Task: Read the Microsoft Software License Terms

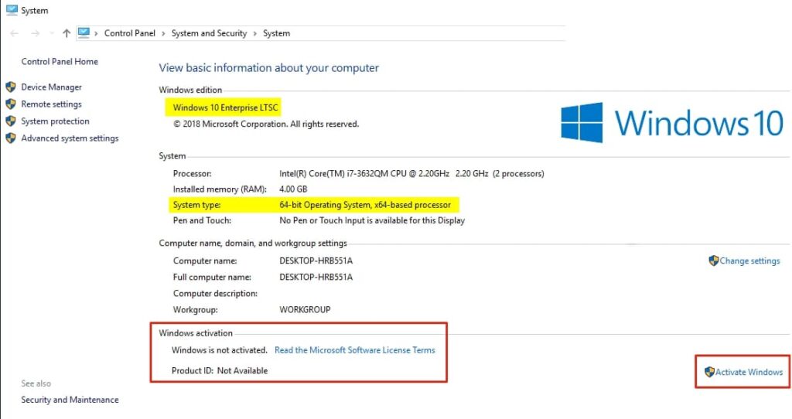Action: click(x=354, y=350)
